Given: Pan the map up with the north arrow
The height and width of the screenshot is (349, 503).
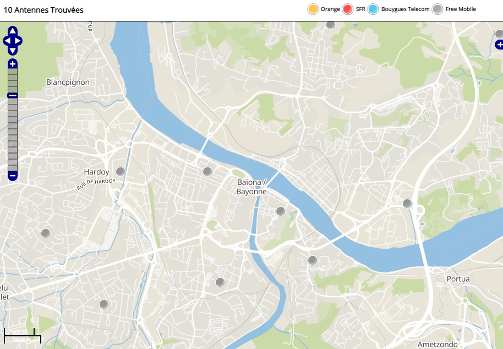Looking at the screenshot, I should point(13,31).
